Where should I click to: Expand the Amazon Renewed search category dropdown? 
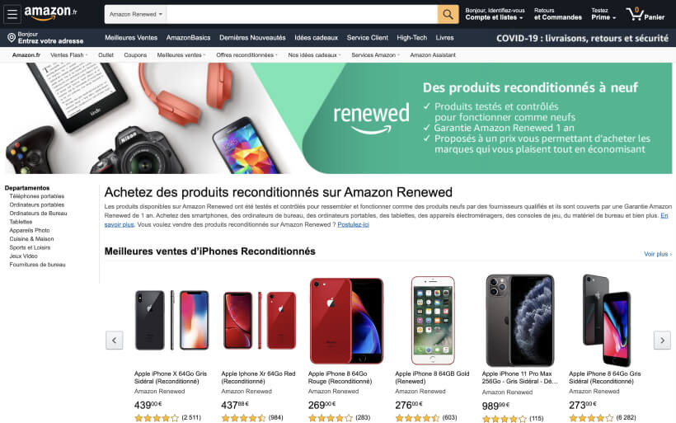pos(136,14)
